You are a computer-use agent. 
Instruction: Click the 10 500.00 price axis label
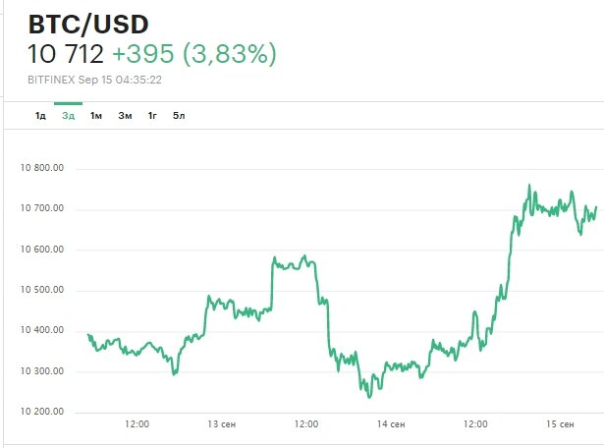[41, 290]
